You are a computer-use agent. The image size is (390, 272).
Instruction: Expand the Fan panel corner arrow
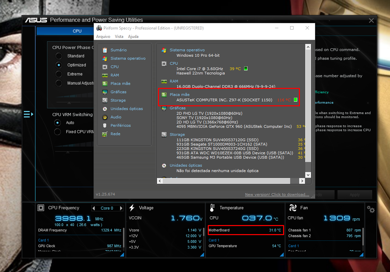click(361, 255)
